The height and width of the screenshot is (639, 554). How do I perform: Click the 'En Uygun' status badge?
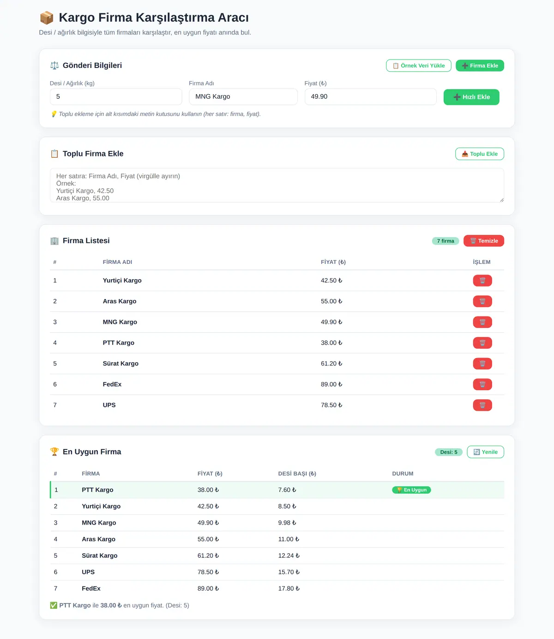pos(411,490)
